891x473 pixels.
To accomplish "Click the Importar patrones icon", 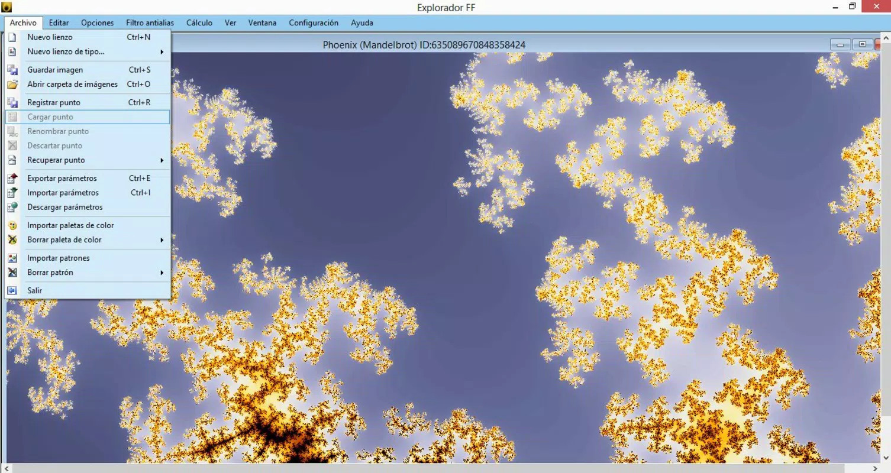I will pyautogui.click(x=12, y=258).
